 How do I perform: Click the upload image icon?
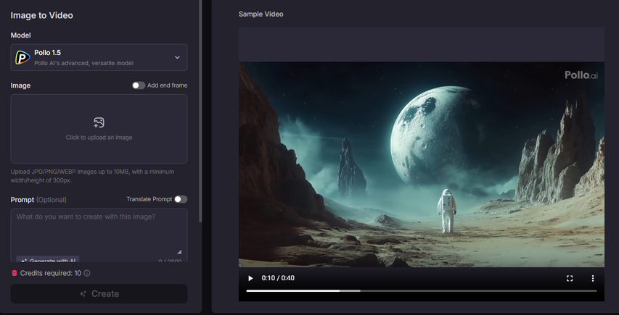[99, 122]
